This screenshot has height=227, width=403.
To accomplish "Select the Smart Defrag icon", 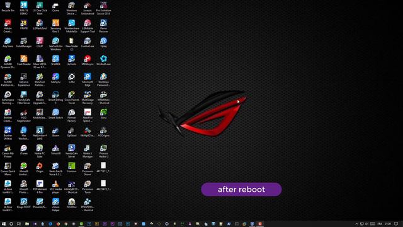I will (x=55, y=97).
